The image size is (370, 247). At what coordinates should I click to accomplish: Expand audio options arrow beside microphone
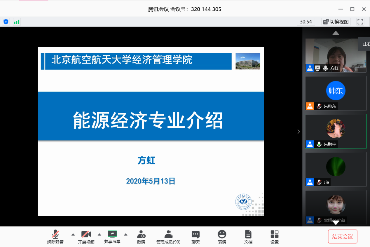[73, 234]
